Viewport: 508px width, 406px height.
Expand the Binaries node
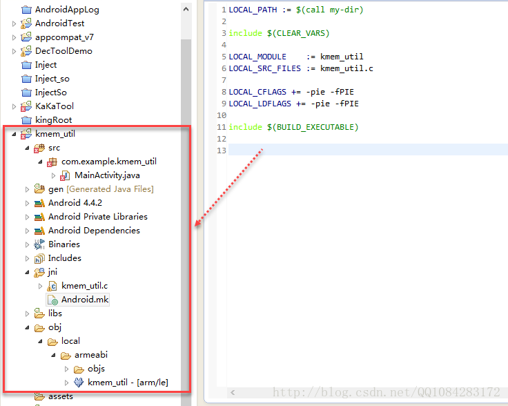[27, 245]
